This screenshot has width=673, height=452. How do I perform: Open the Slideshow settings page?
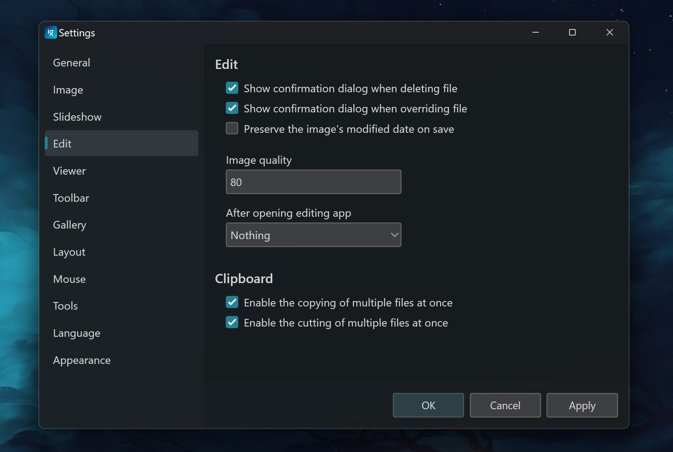point(77,117)
